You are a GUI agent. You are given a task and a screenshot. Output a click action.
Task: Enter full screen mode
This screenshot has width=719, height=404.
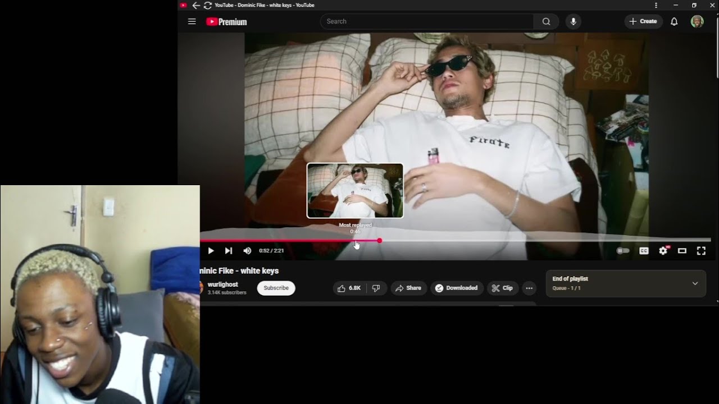(701, 251)
